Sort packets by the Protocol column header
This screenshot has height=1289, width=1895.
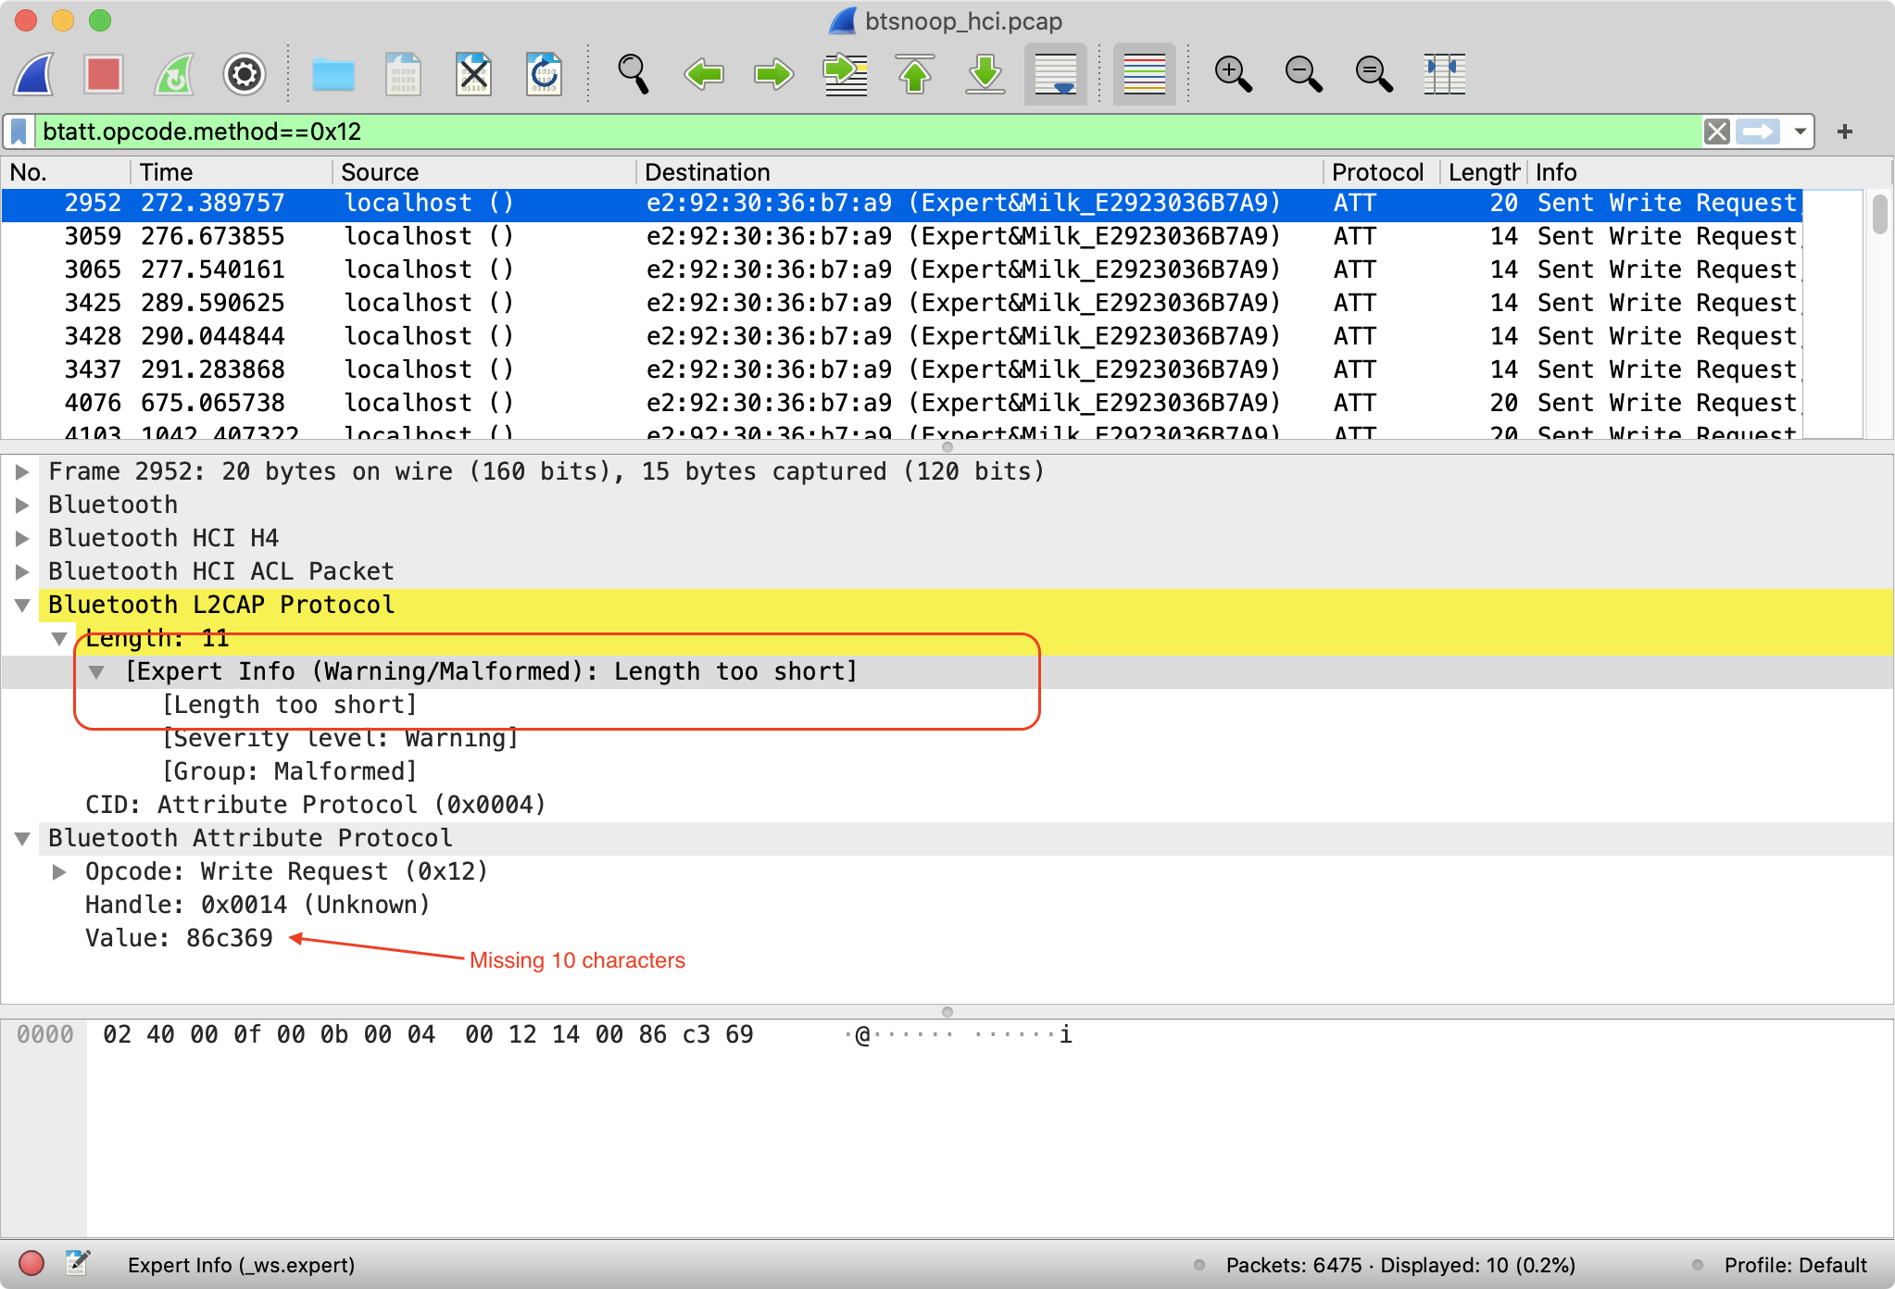[1382, 172]
